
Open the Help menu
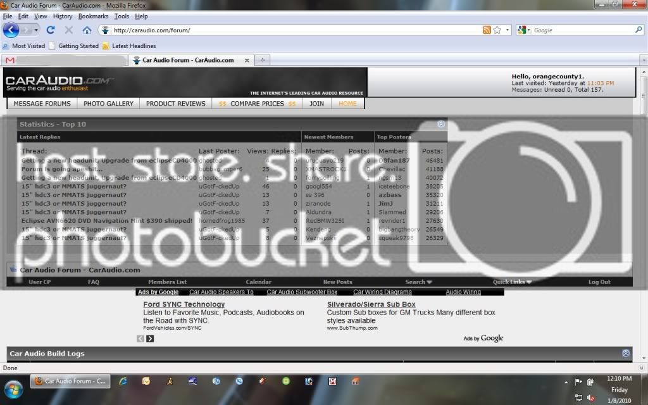point(141,16)
